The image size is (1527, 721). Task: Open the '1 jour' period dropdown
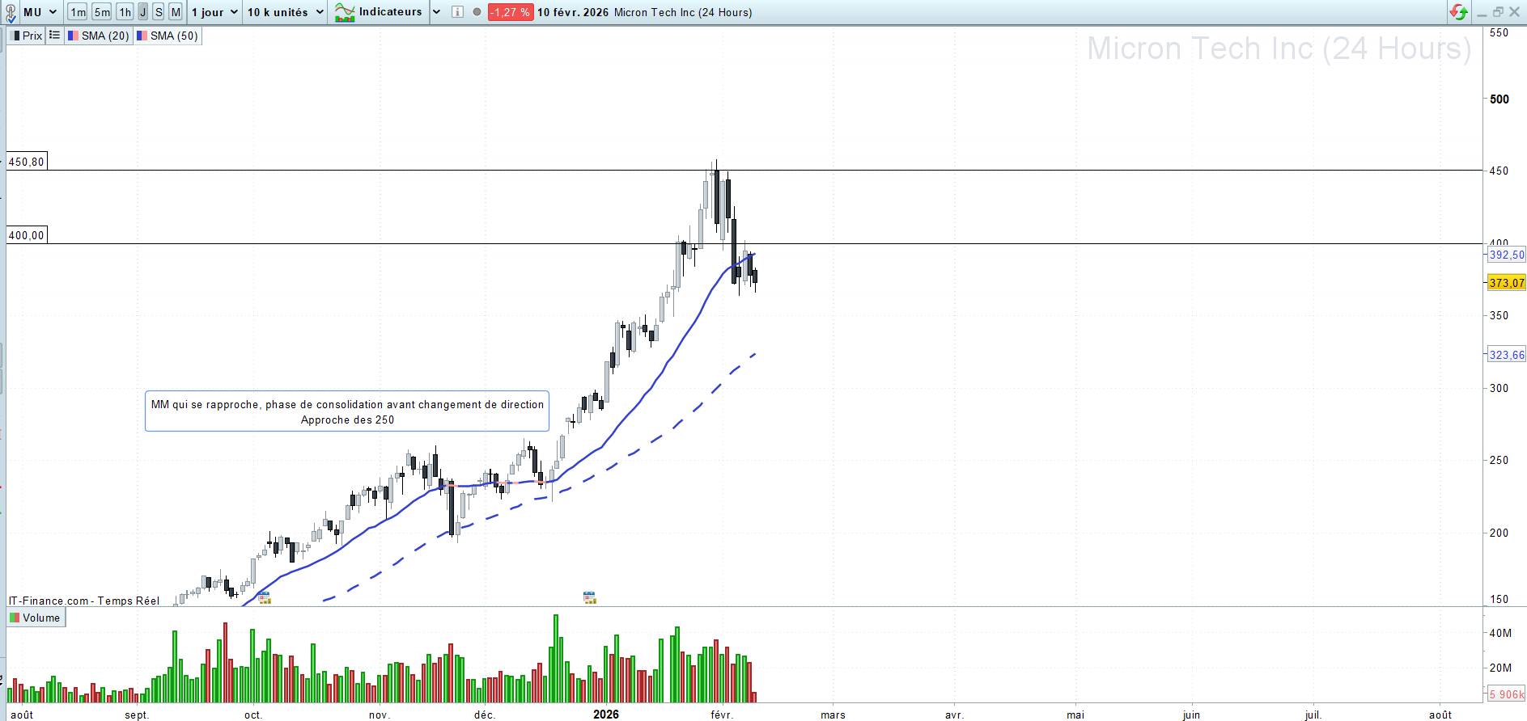click(x=214, y=12)
